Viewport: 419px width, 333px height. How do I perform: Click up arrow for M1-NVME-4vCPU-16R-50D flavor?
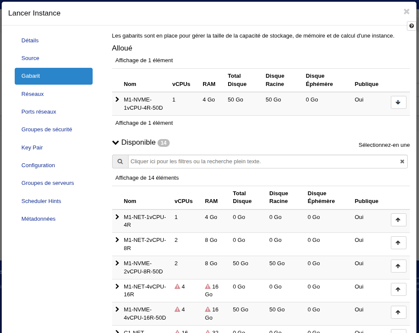[398, 312]
